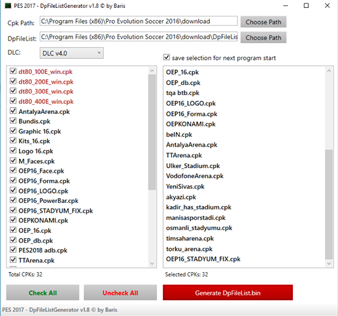Select VodofoneArena.cpk entry

tap(195, 176)
